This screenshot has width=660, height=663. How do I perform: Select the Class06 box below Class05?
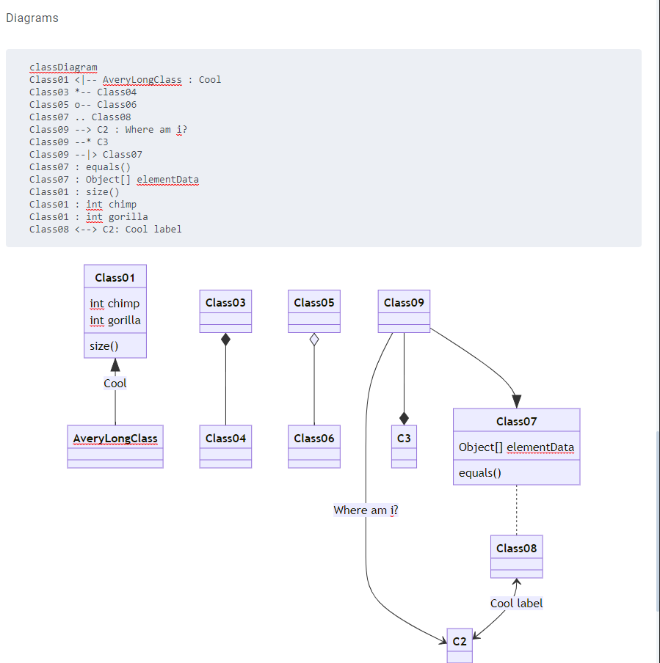pos(313,438)
